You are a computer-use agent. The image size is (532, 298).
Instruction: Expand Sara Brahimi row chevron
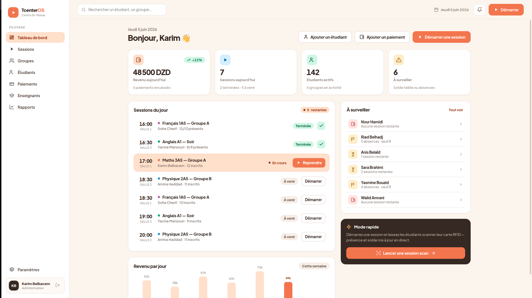pos(461,169)
